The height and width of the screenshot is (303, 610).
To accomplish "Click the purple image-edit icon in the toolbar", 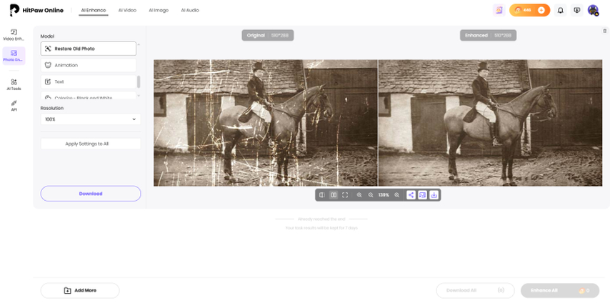I will click(x=422, y=194).
